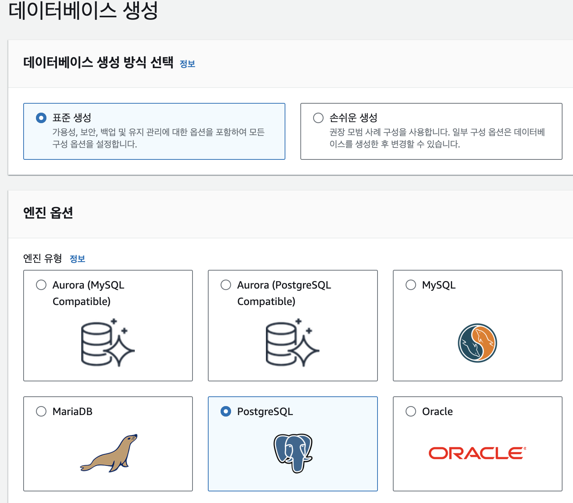Choose Aurora (PostgreSQL Compatible) engine radio

tap(226, 285)
